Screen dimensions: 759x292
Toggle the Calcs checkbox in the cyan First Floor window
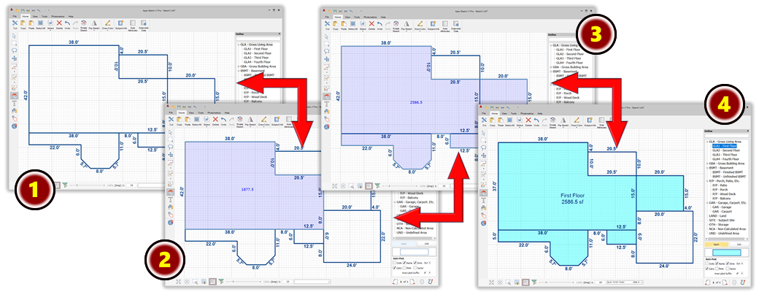pyautogui.click(x=706, y=268)
